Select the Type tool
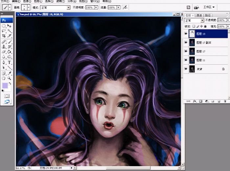This screenshot has width=230, height=171. pyautogui.click(x=9, y=62)
